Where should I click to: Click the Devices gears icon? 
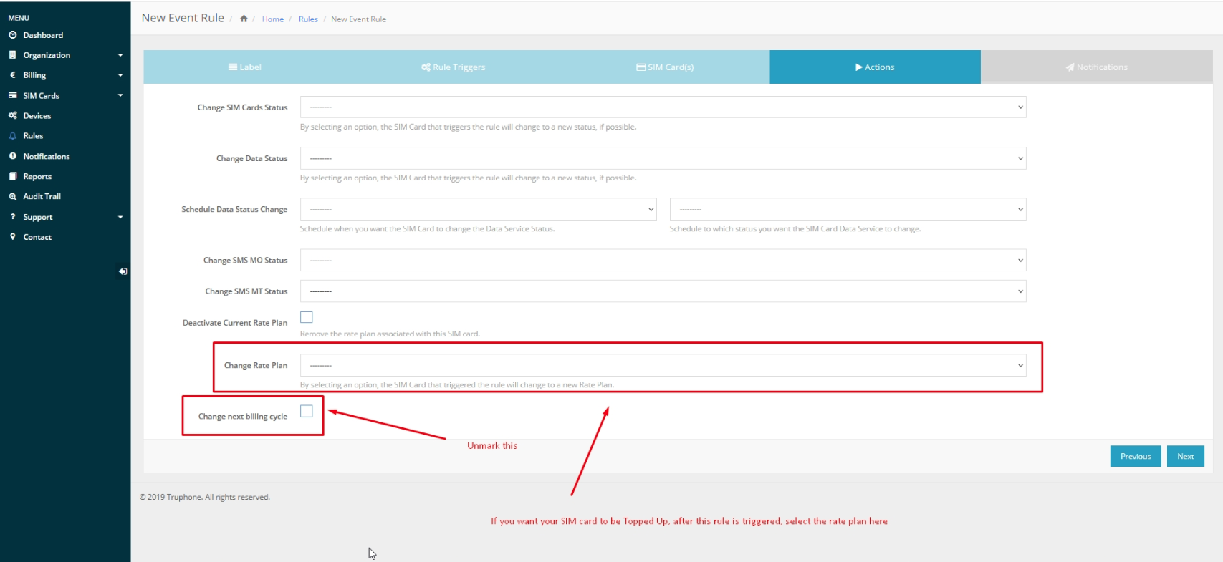tap(13, 115)
